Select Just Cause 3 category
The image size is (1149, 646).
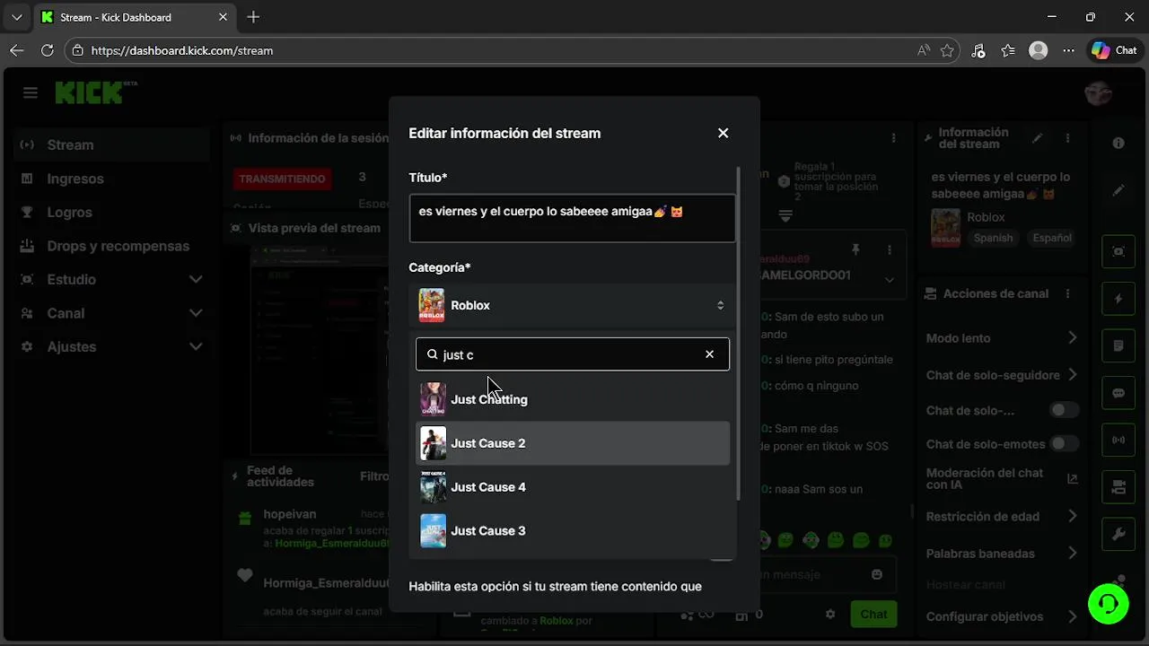click(x=572, y=531)
